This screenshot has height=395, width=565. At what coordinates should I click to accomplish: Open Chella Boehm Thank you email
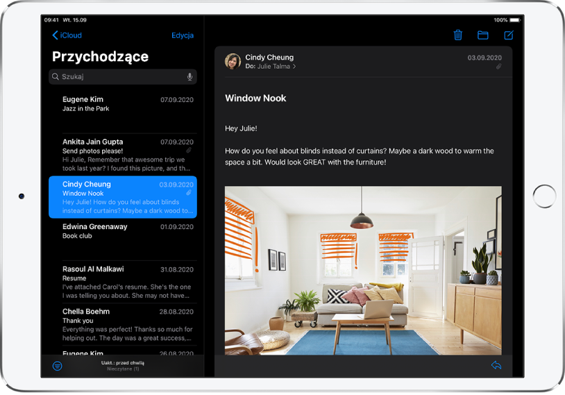point(123,324)
